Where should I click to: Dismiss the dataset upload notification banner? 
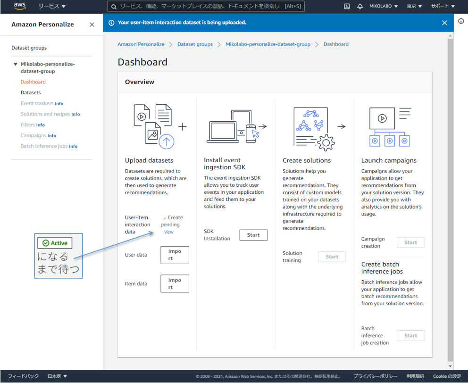[x=444, y=23]
